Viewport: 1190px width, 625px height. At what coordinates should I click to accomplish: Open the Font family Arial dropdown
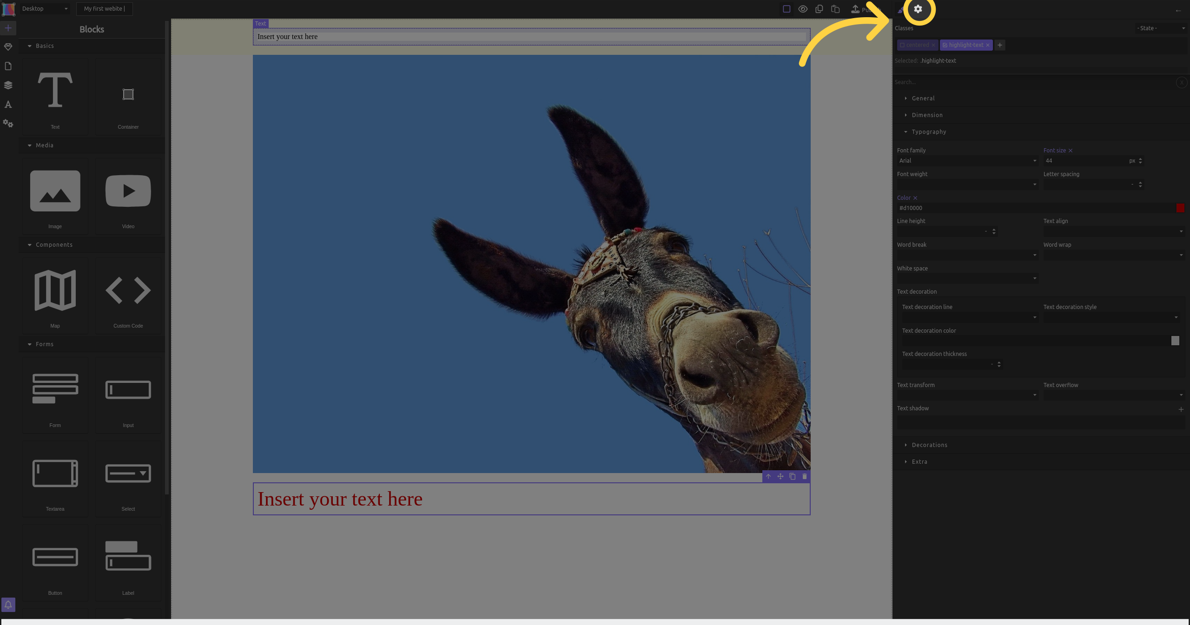[967, 161]
